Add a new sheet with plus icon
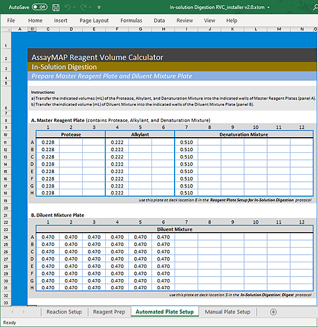 [x=273, y=312]
